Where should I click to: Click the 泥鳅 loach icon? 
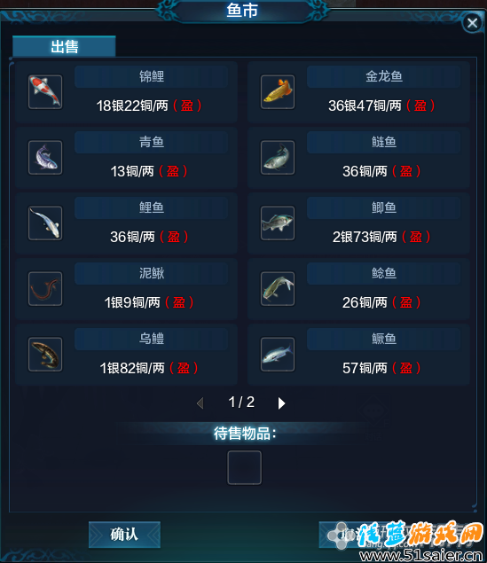click(x=45, y=289)
